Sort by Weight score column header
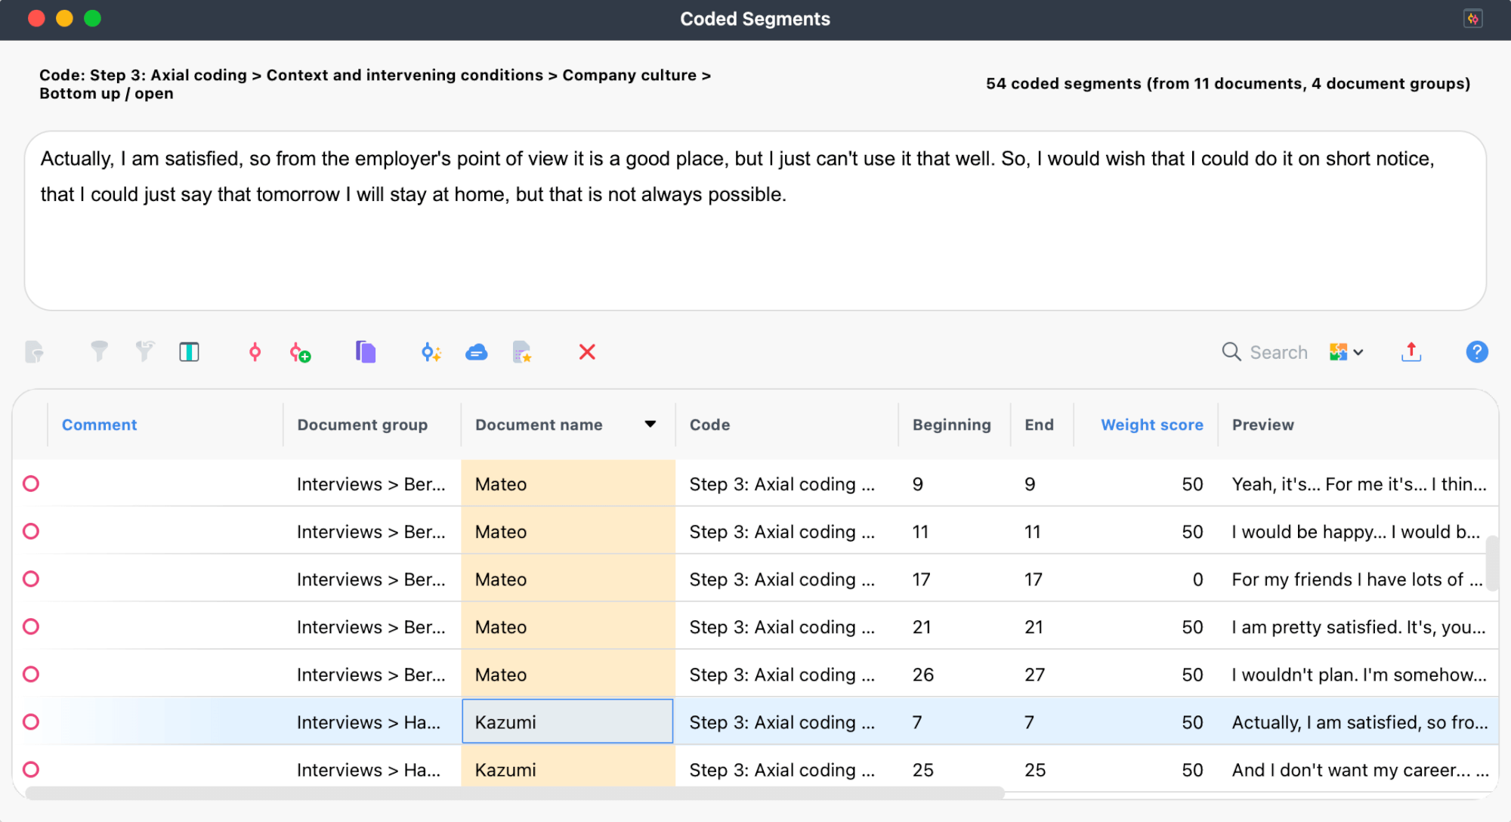1511x822 pixels. click(x=1151, y=425)
